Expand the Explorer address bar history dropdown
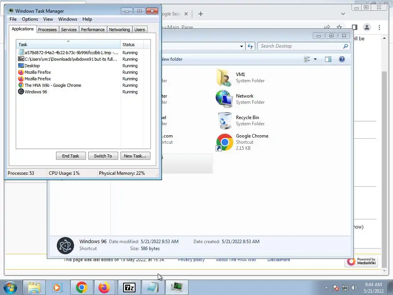Viewport: 393px width, 295px height. coord(241,46)
